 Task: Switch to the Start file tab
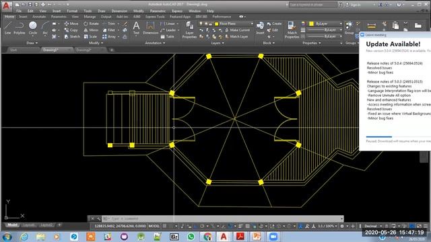point(13,50)
